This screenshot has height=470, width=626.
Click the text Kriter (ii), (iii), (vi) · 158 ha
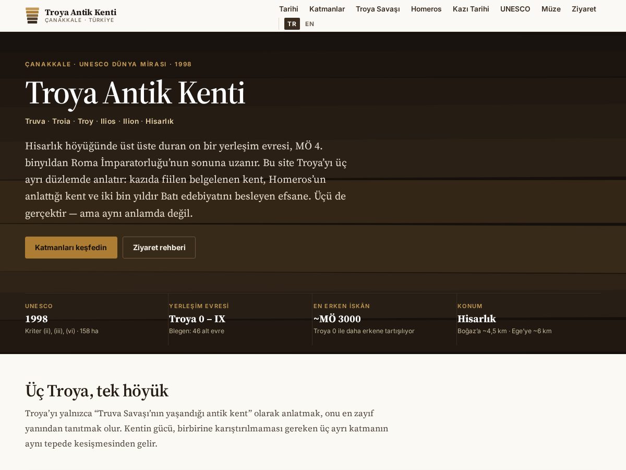click(62, 331)
